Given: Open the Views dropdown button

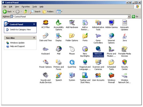Looking at the screenshot, I should (x=59, y=12).
